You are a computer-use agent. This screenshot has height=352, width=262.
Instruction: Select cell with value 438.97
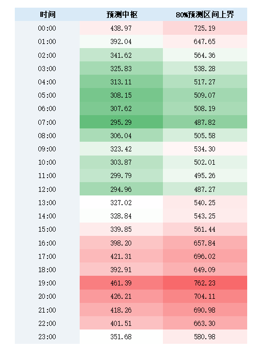coord(121,28)
